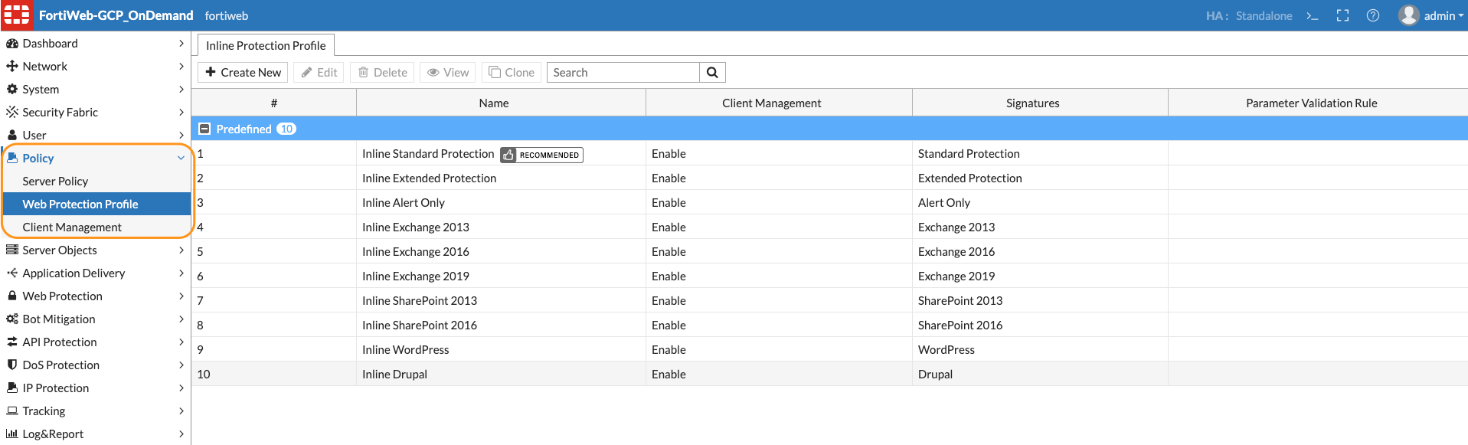Click the Web Protection lock icon
This screenshot has height=445, width=1468.
pos(12,296)
